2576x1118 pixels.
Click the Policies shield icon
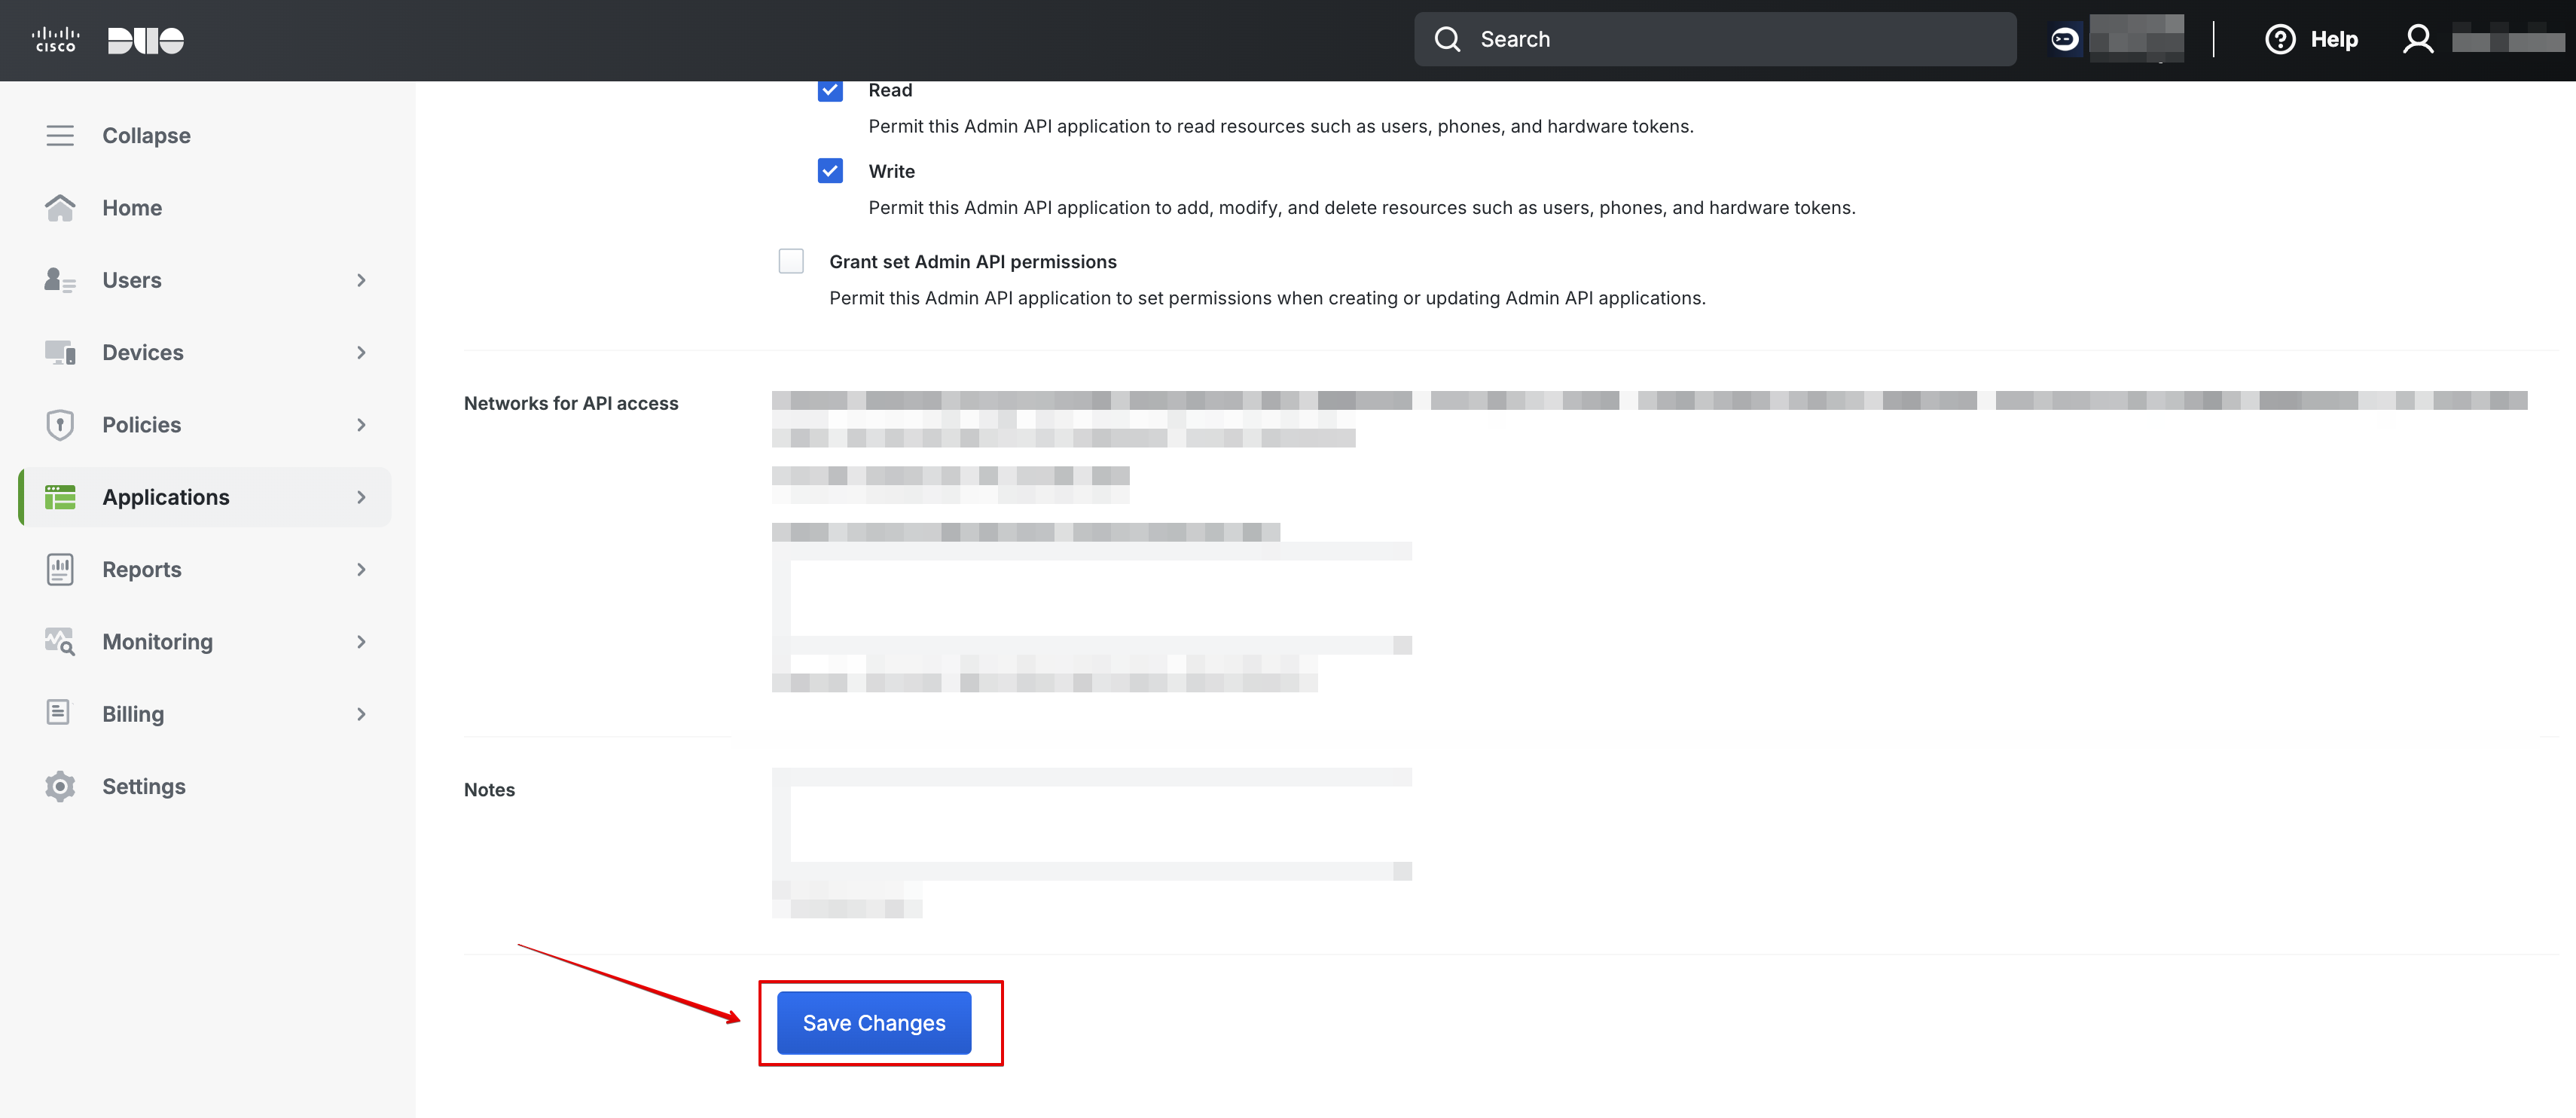(60, 424)
